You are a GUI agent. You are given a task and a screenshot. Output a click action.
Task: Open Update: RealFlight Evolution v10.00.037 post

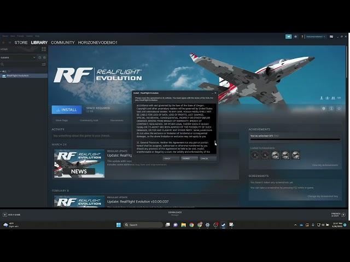click(138, 201)
